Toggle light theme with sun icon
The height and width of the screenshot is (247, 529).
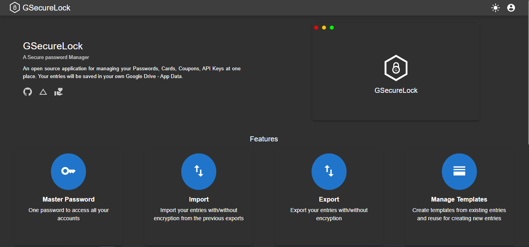point(495,8)
